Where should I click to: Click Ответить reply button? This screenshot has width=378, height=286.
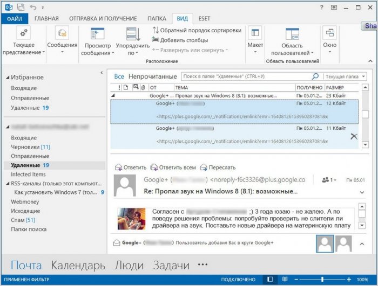(131, 167)
